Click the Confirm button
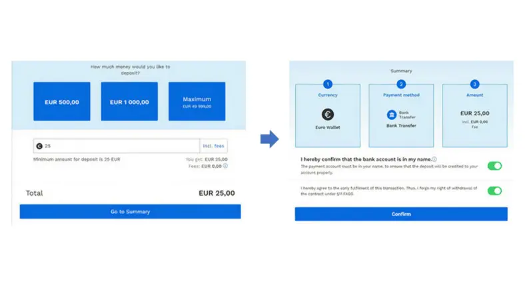This screenshot has width=525, height=295. pyautogui.click(x=401, y=214)
